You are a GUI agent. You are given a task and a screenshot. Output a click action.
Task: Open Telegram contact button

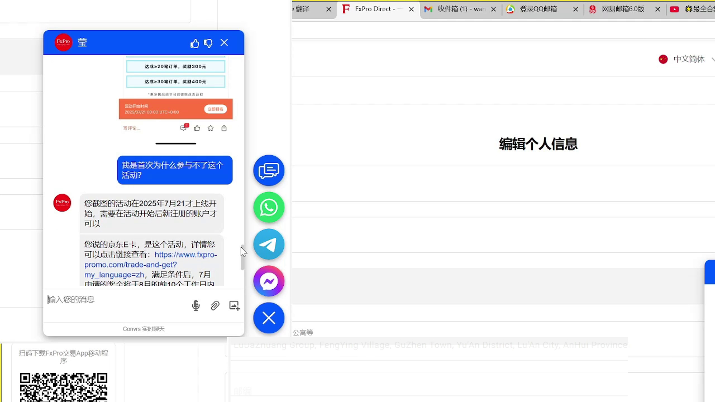coord(269,245)
